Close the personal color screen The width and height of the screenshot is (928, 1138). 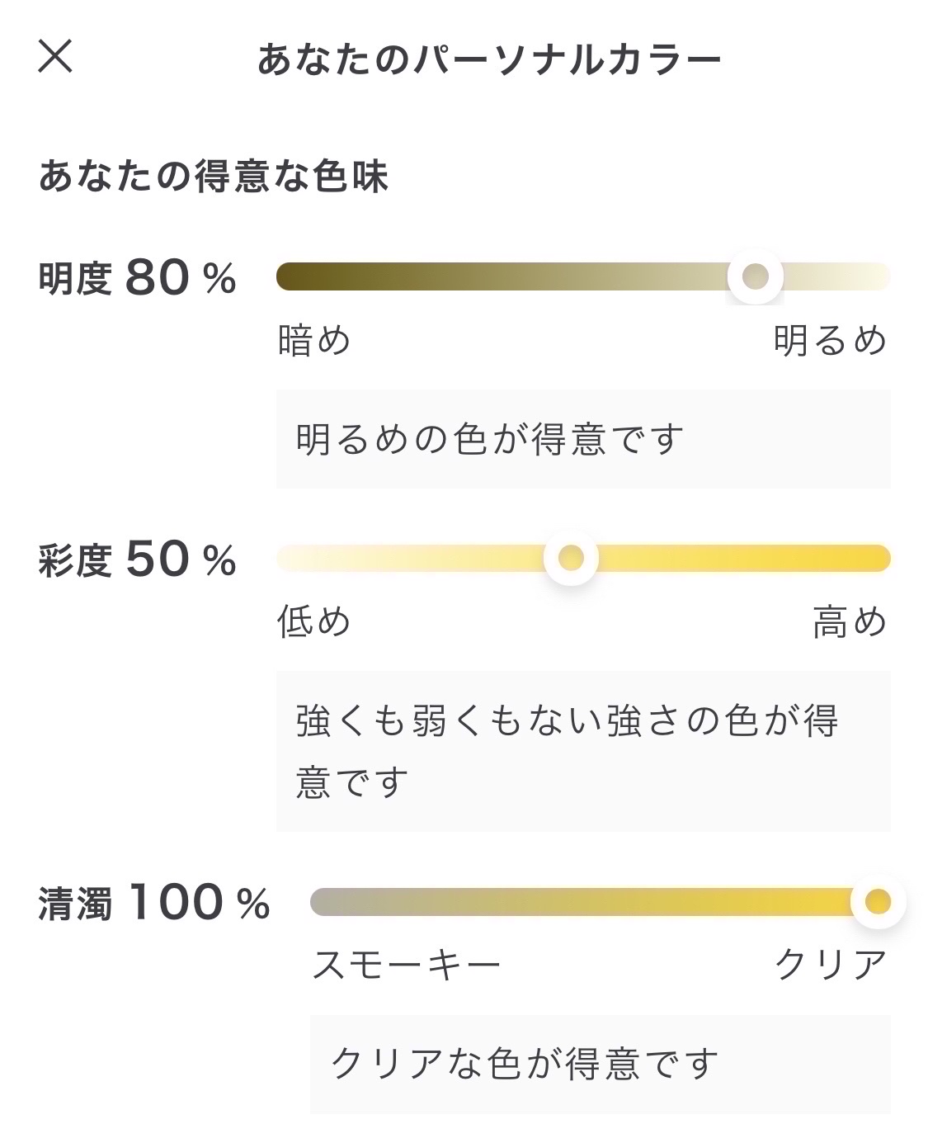55,57
